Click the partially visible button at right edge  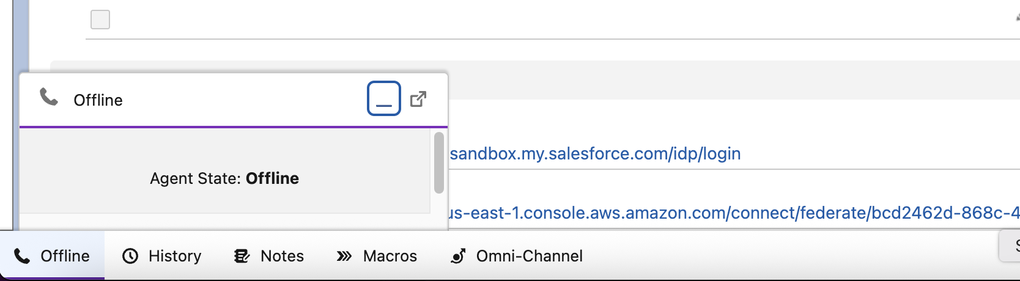click(x=1011, y=246)
